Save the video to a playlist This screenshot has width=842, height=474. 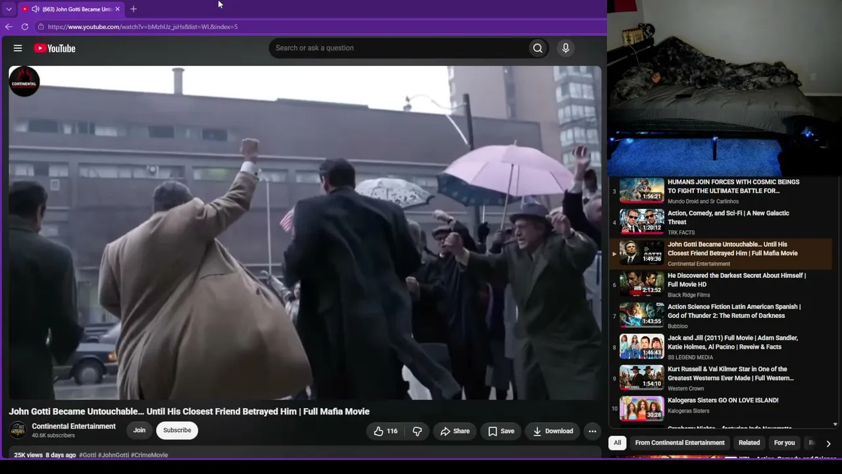point(501,431)
